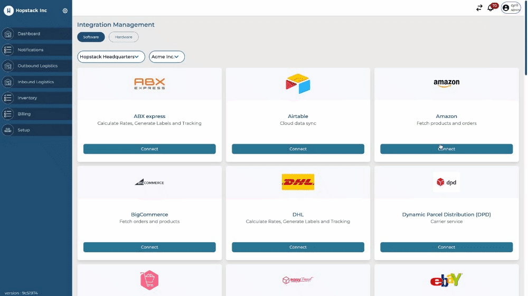Open the Setup sidebar item
This screenshot has width=528, height=296.
click(24, 130)
